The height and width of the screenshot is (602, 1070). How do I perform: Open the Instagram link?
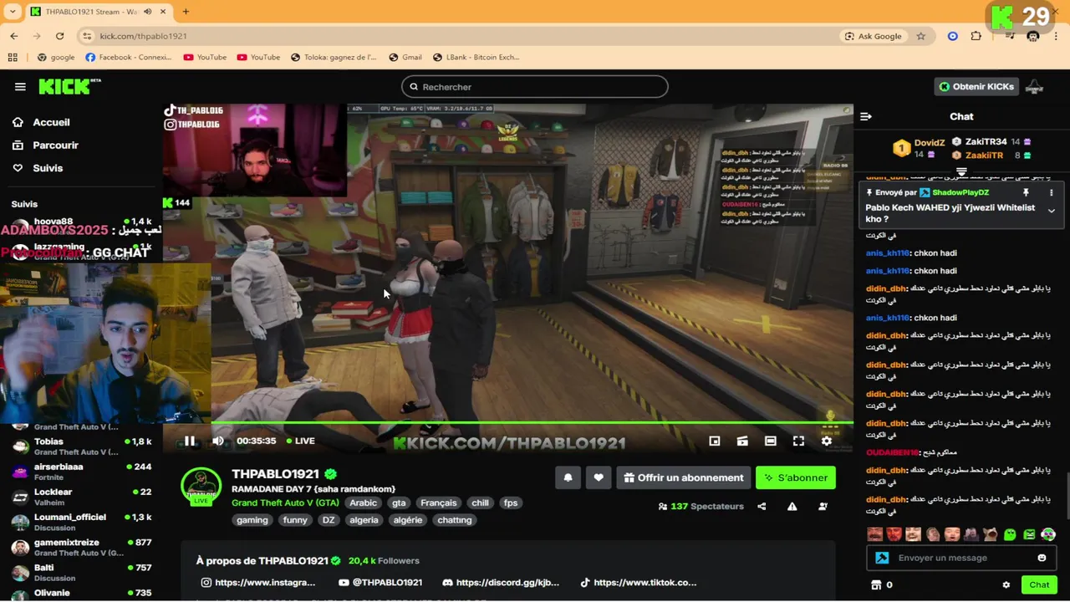258,583
